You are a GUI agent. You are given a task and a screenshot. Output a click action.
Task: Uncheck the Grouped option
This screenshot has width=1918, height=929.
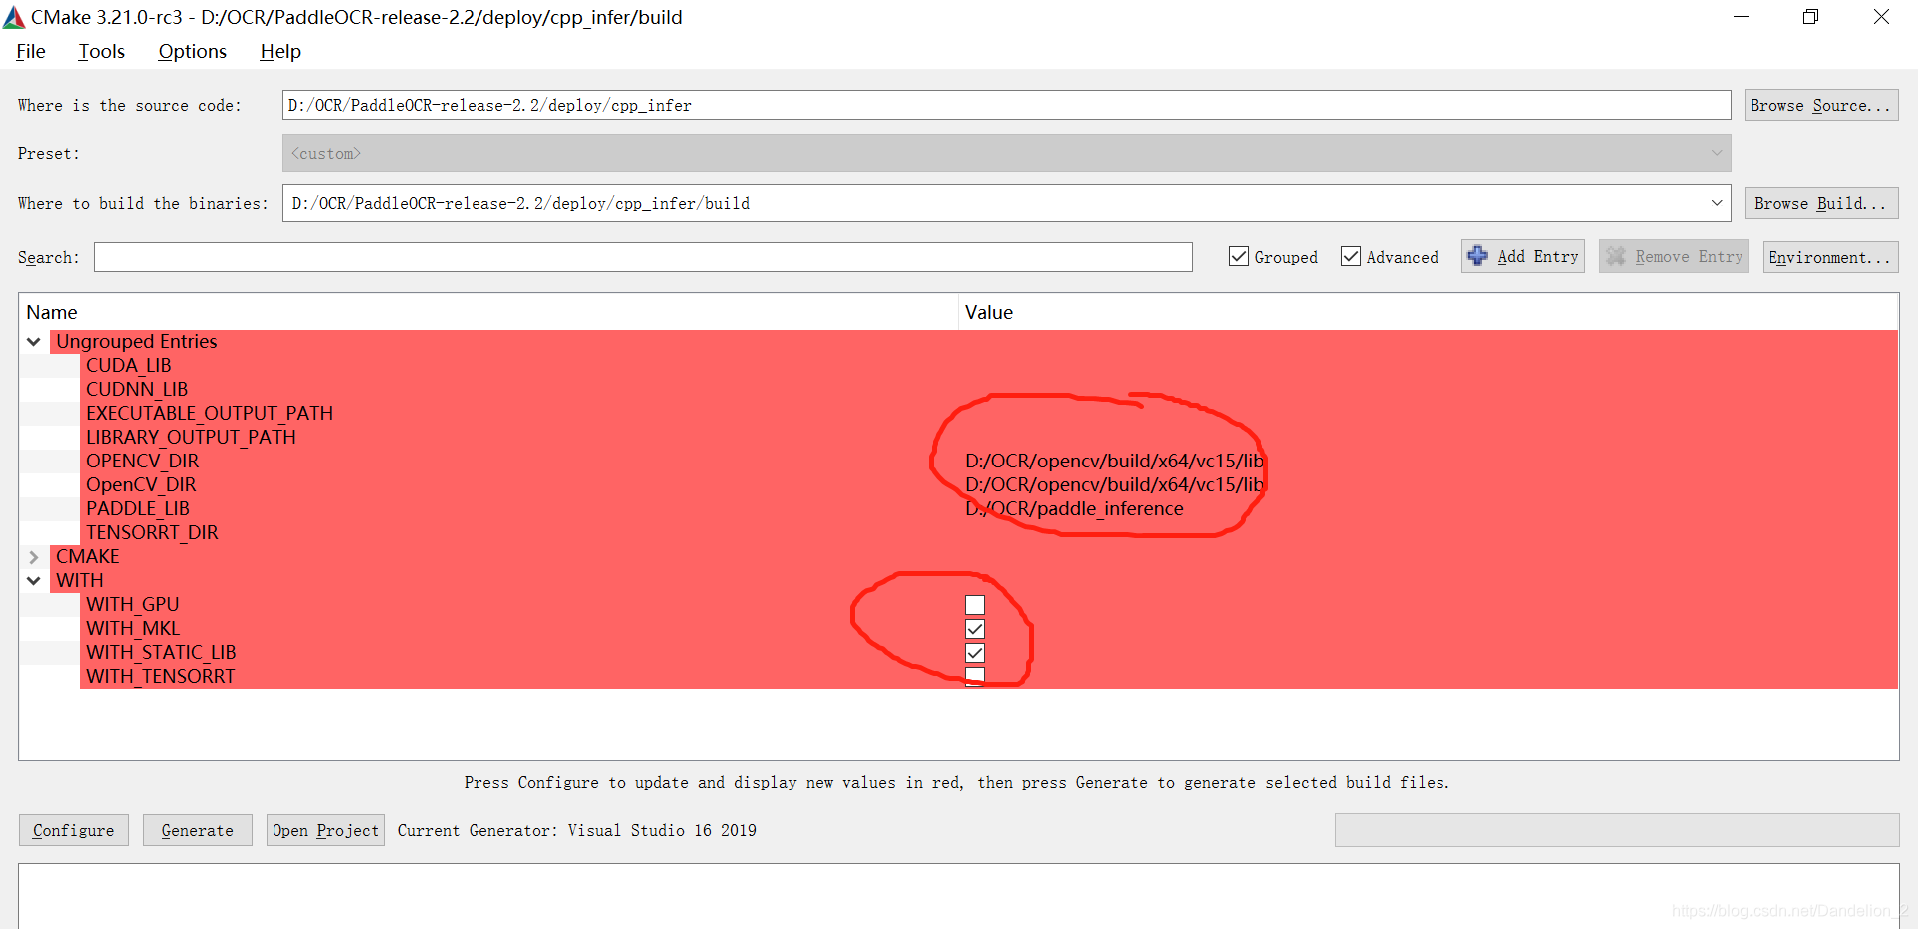click(x=1239, y=256)
